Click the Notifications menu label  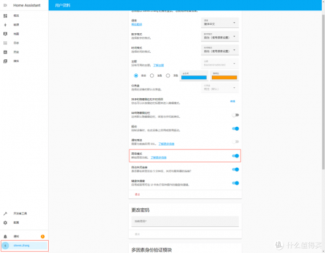16,237
